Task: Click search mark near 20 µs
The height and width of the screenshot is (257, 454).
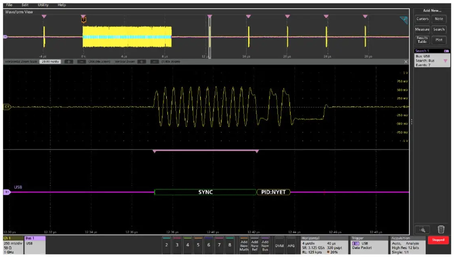Action: tap(287, 16)
